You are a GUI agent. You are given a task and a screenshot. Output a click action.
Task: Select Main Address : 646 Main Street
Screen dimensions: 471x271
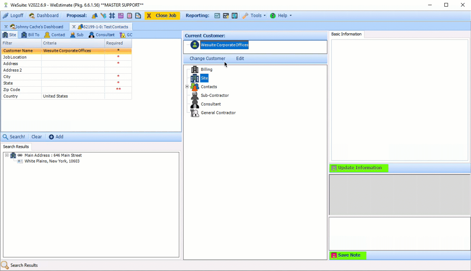tap(53, 155)
